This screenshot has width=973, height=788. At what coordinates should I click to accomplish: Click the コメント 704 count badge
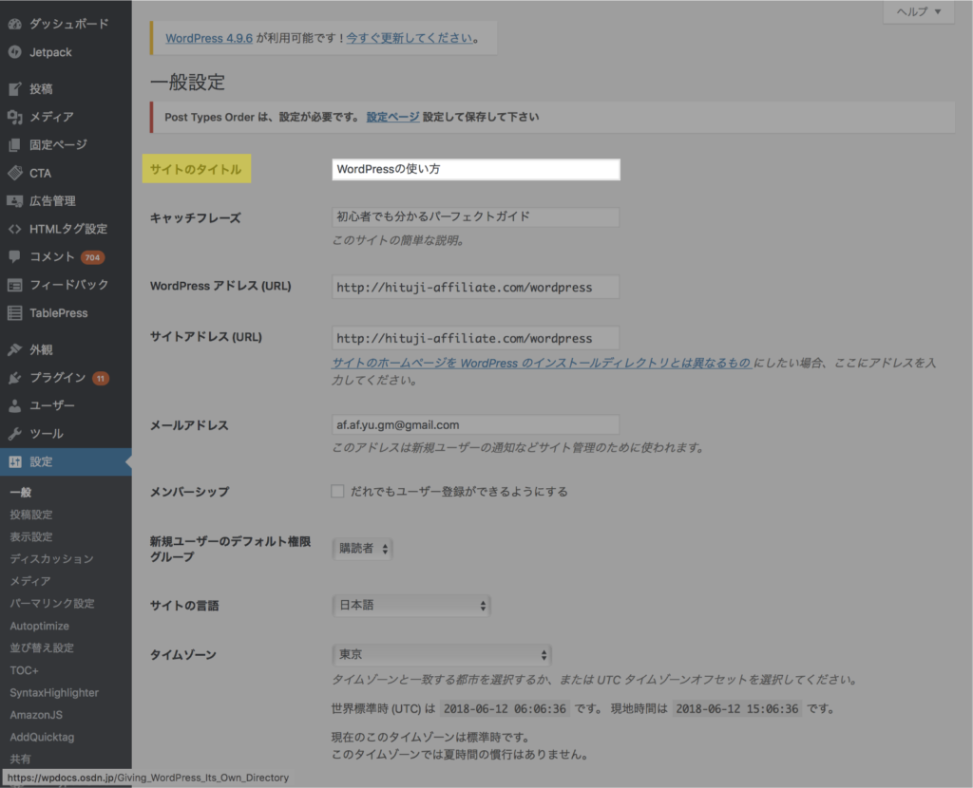coord(92,257)
